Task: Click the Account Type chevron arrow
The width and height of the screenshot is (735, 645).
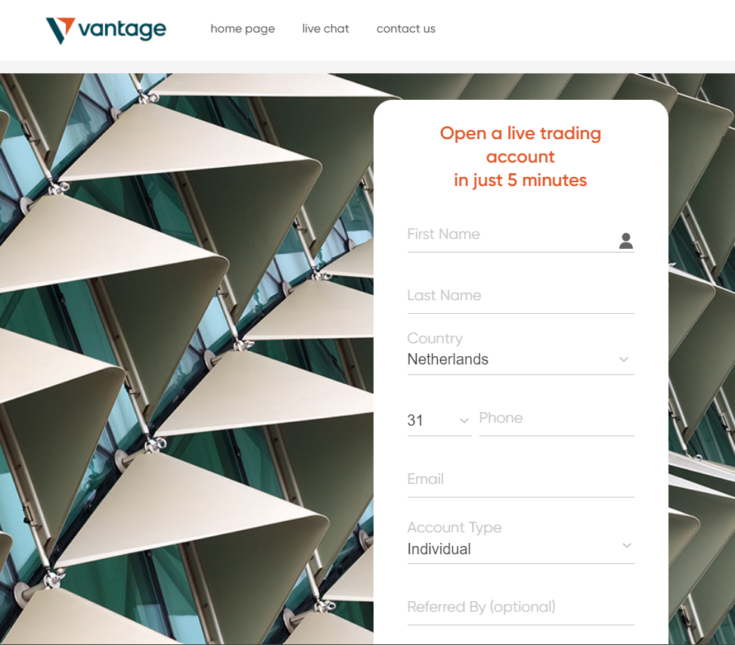Action: tap(627, 546)
